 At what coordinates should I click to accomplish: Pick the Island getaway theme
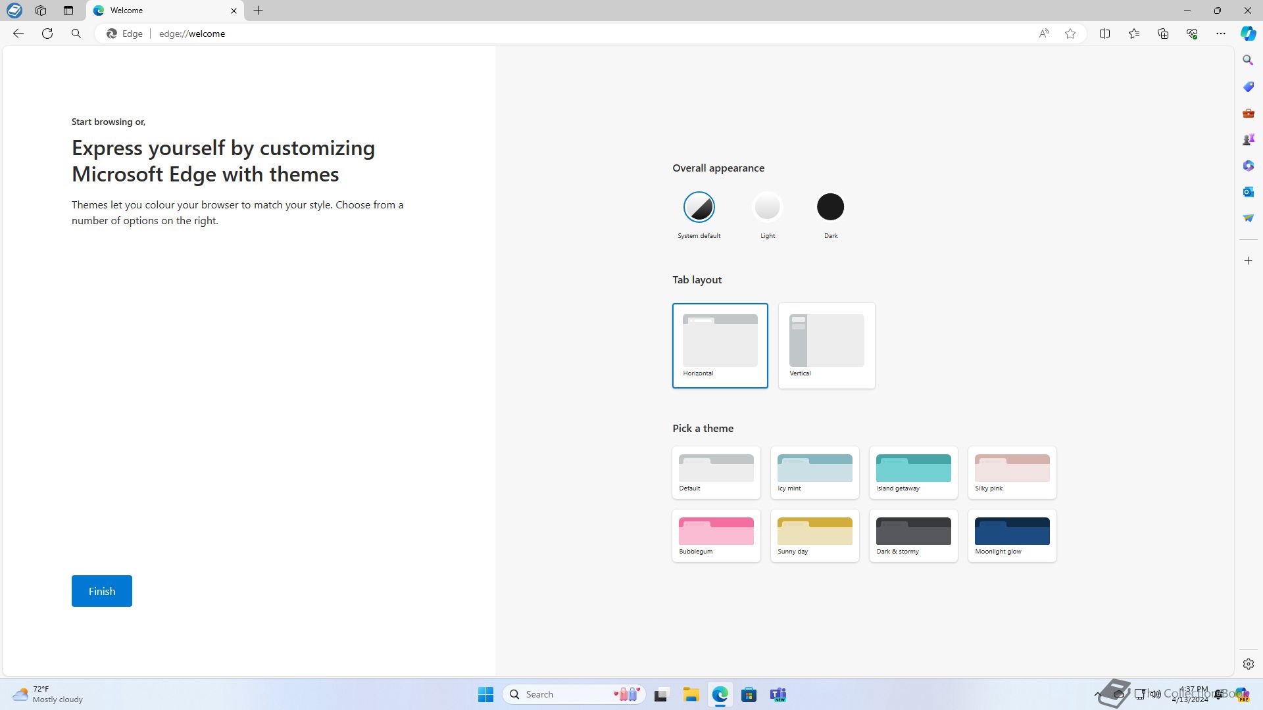[913, 473]
